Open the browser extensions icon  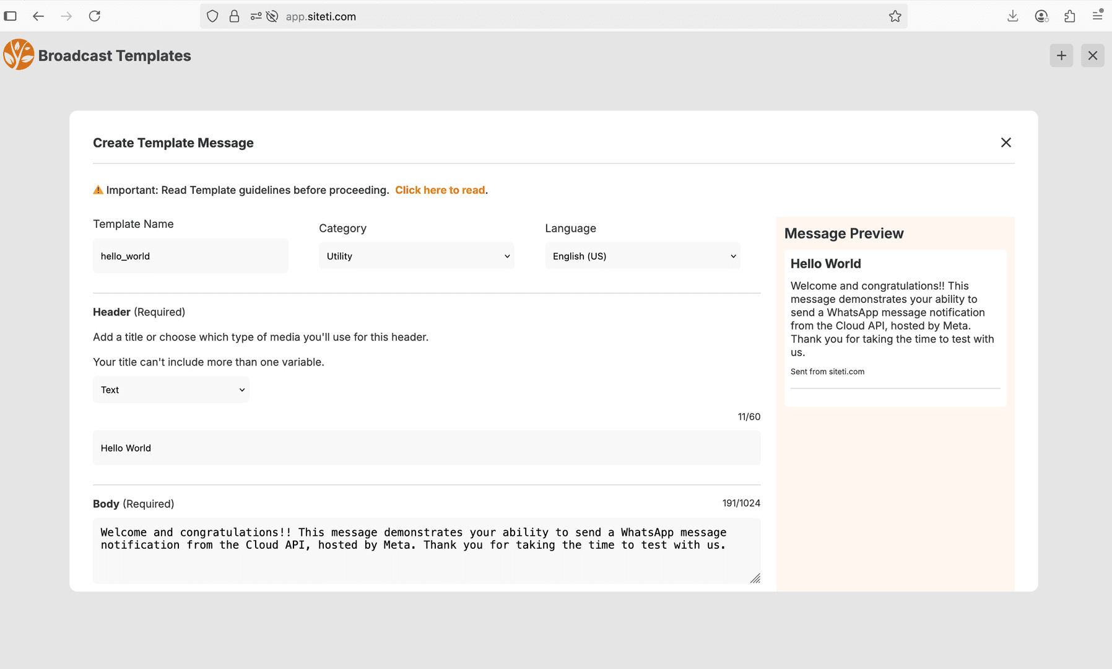point(1069,16)
